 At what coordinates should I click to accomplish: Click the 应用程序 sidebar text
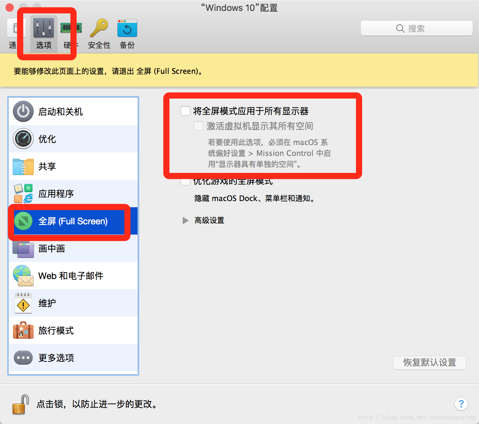point(56,194)
